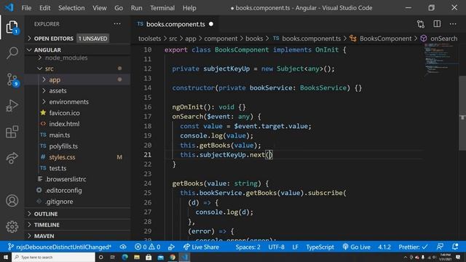
Task: Click the Open Changes compare icon
Action: point(421,24)
